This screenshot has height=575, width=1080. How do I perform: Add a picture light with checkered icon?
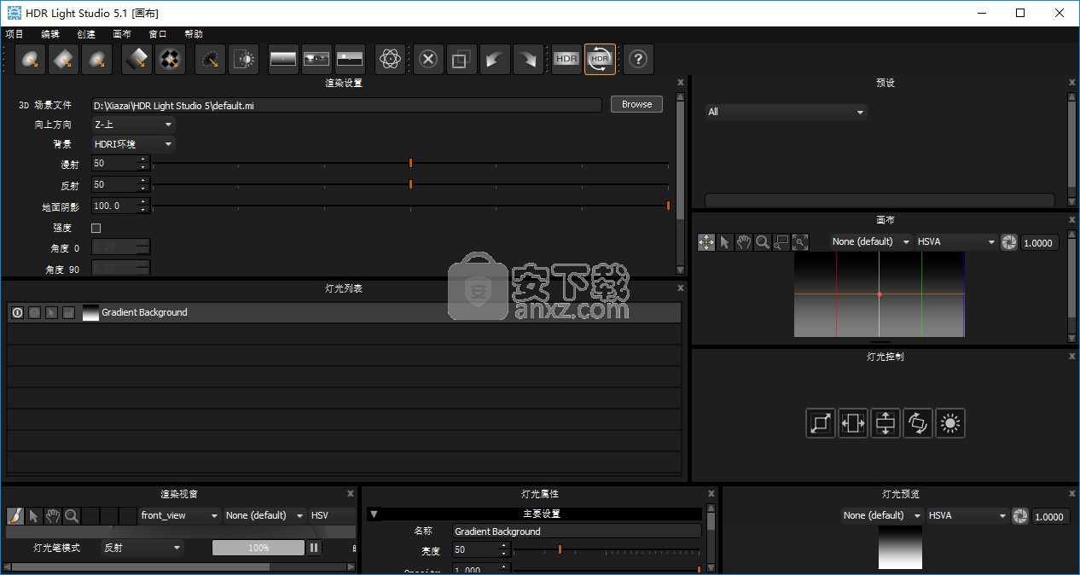170,59
